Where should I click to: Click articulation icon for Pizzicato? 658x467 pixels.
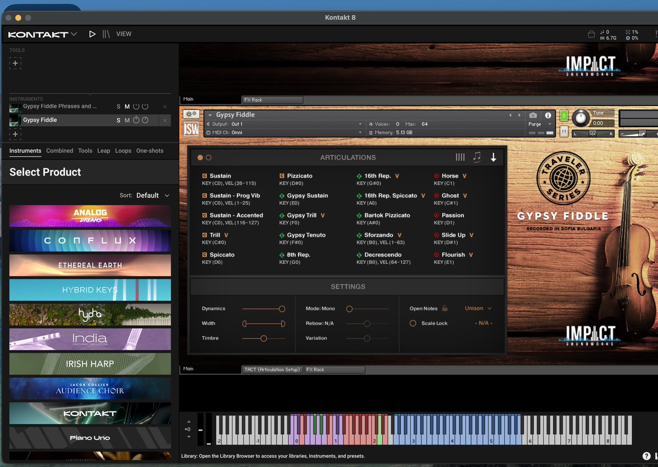(x=282, y=176)
